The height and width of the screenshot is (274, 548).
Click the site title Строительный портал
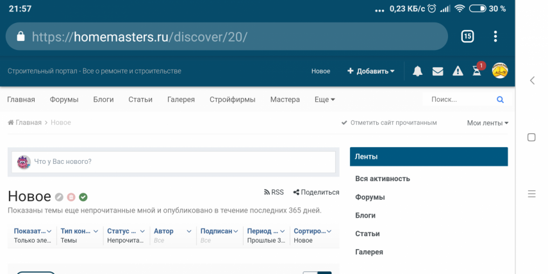(x=94, y=71)
